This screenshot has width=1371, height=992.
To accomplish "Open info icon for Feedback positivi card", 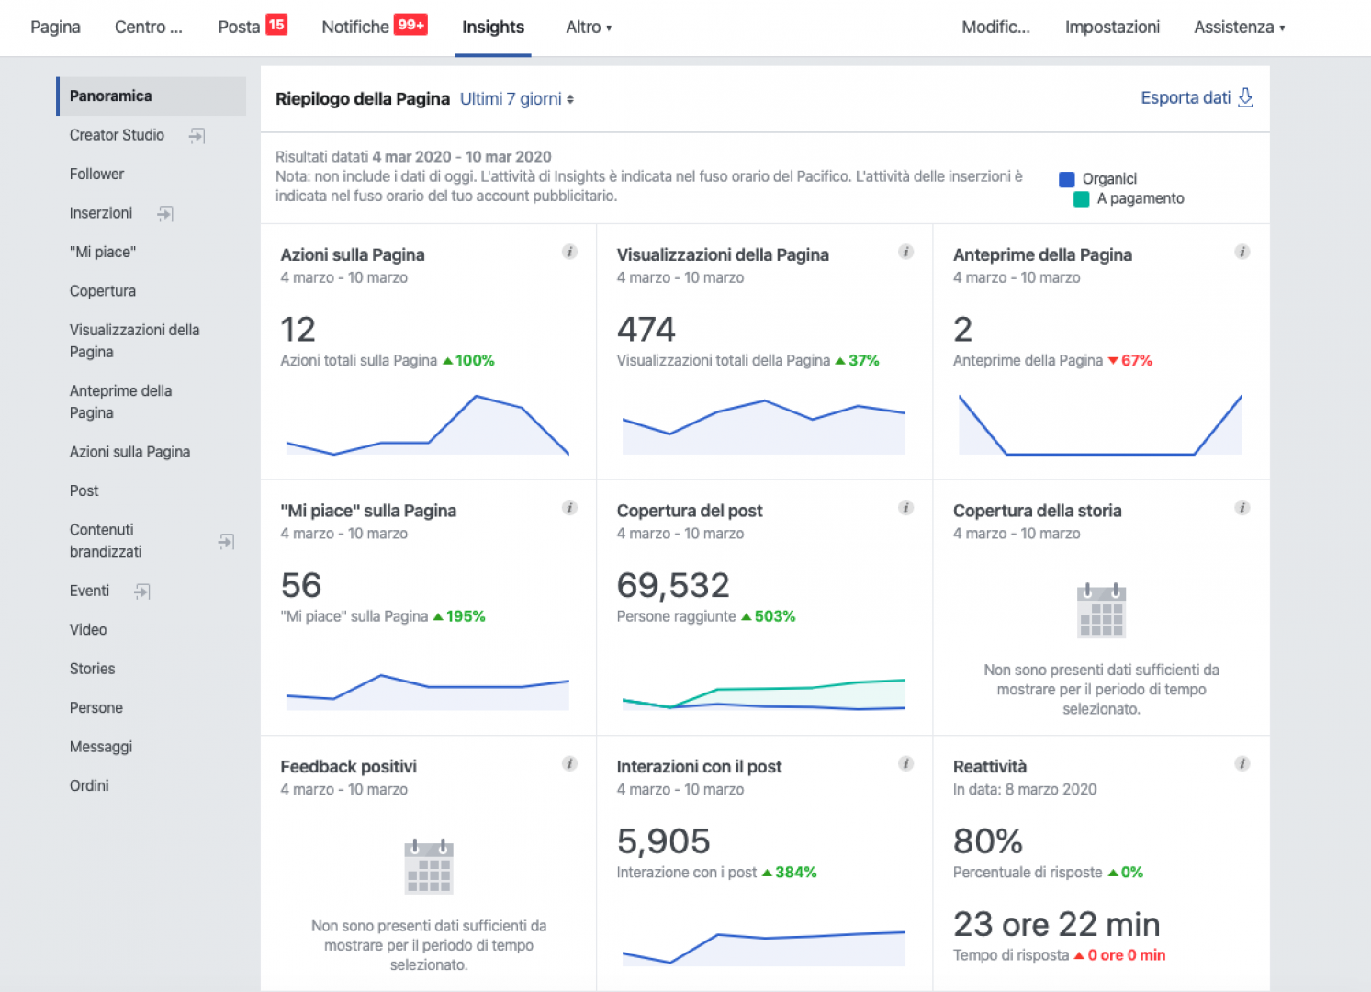I will coord(569,763).
